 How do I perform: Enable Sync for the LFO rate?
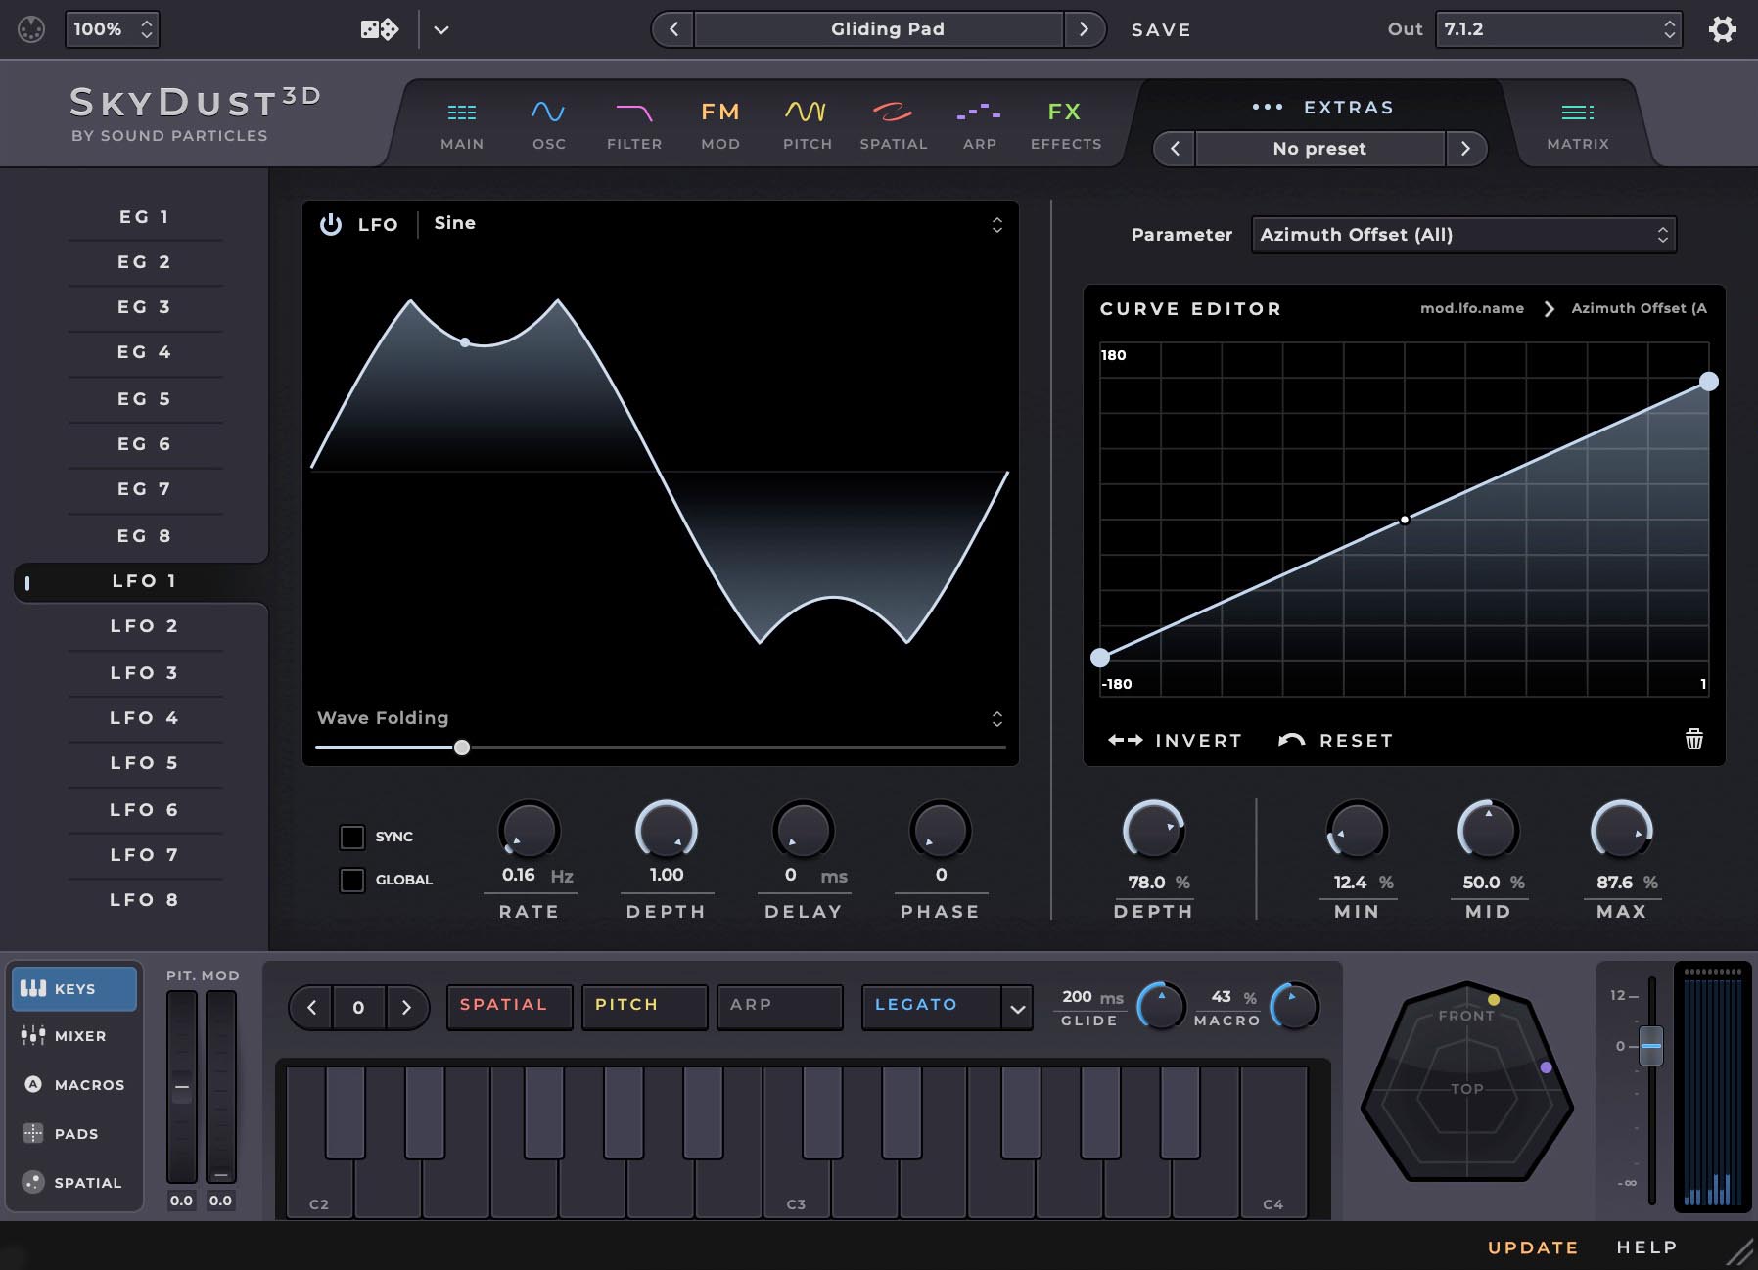(x=352, y=837)
